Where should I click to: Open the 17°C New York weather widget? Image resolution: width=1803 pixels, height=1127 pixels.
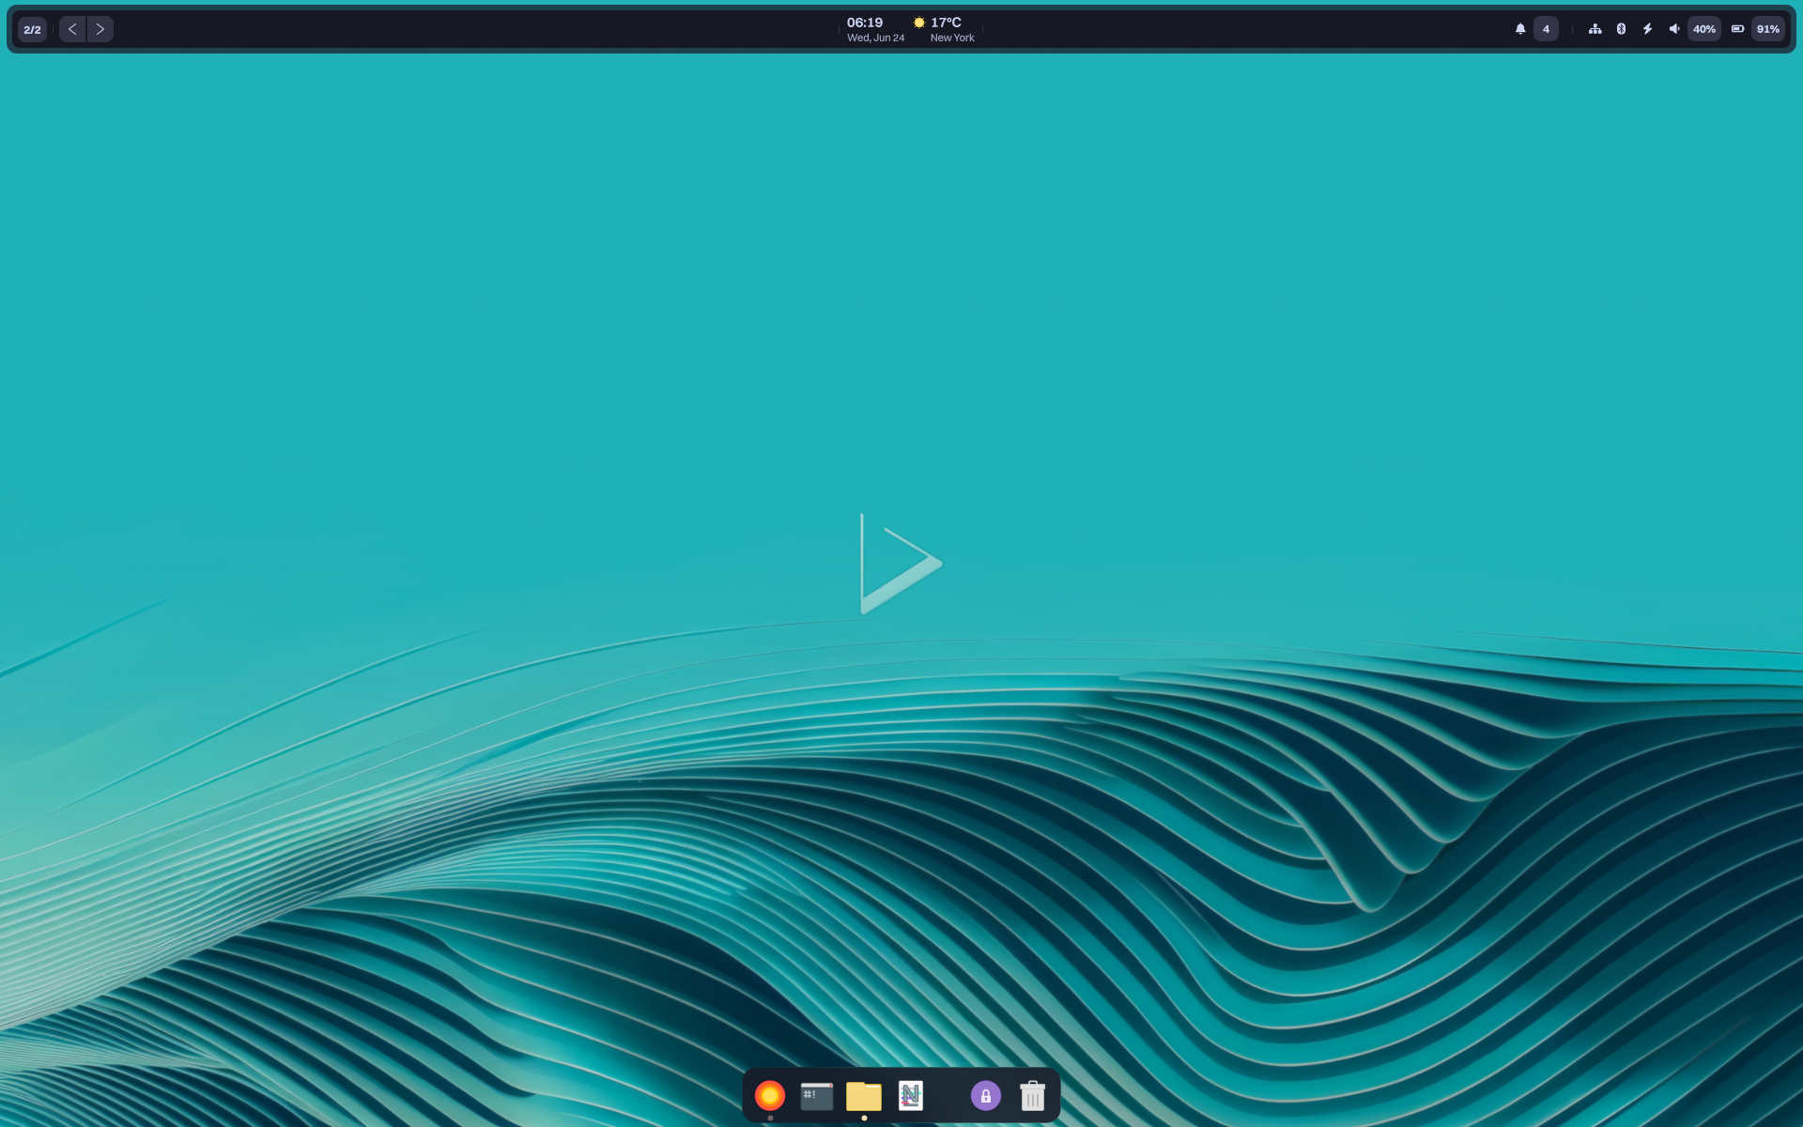pos(944,29)
